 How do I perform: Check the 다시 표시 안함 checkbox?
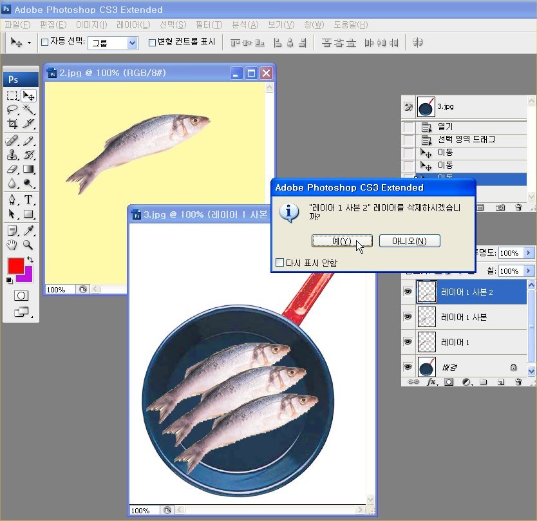[x=279, y=263]
